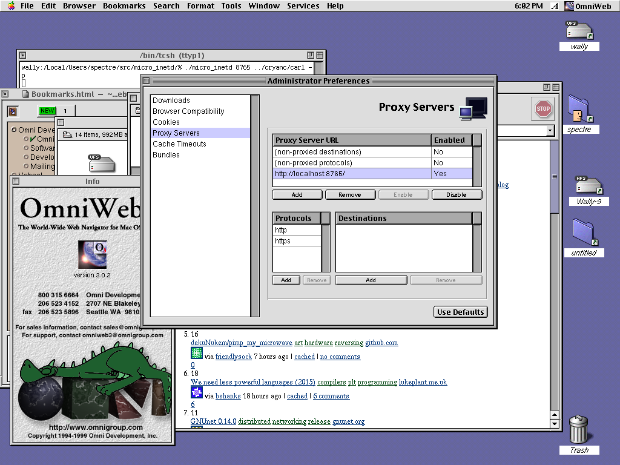Click the Enabled column header

point(452,140)
